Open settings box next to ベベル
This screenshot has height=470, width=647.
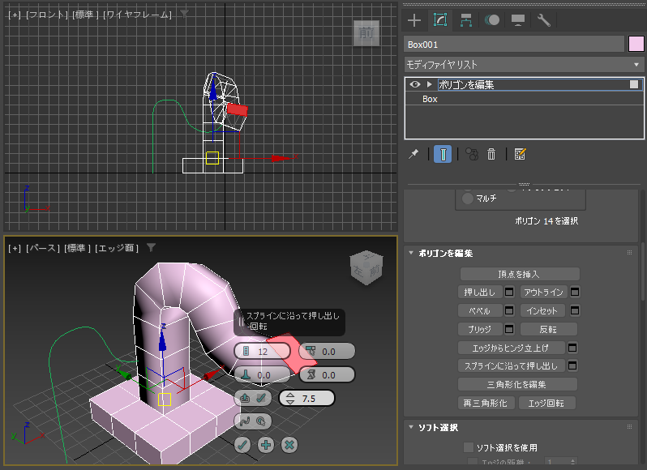[509, 310]
